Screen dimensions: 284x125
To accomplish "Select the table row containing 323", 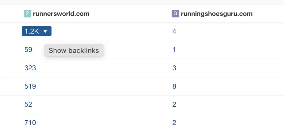I will point(103,68).
